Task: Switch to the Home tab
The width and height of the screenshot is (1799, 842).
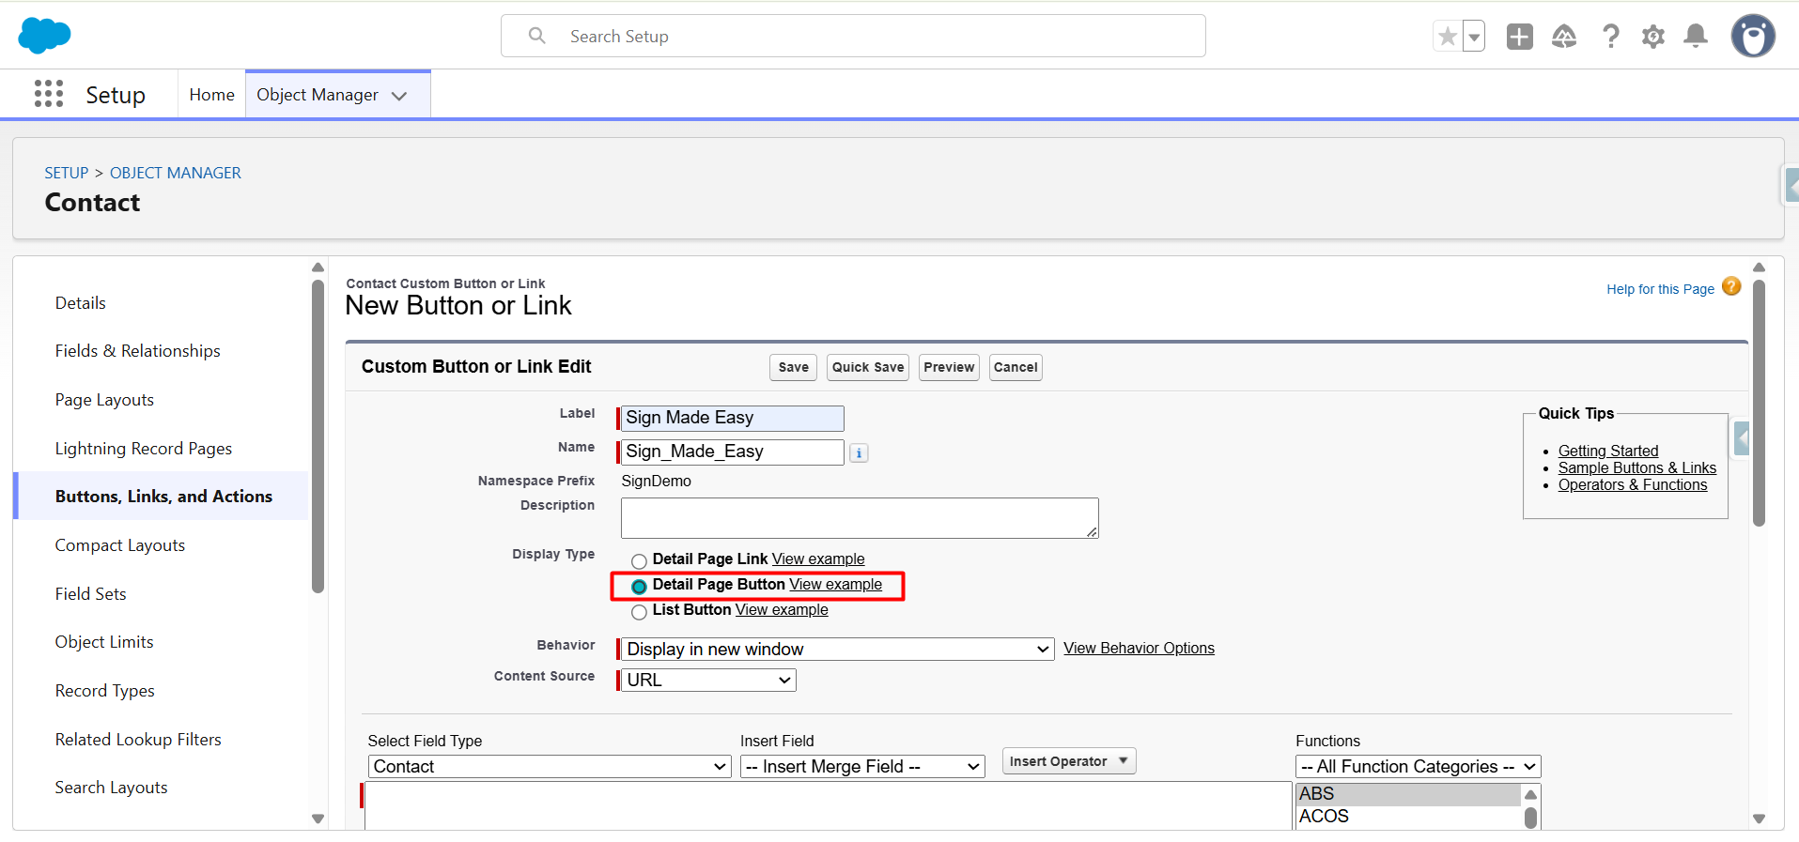Action: click(x=211, y=95)
